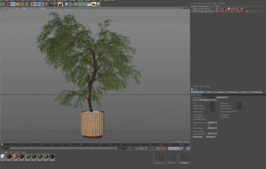This screenshot has width=266, height=169.
Task: Switch to Project Settings tab
Action: (x=197, y=92)
